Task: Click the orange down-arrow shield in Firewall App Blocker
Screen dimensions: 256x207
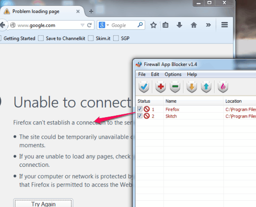Action: pyautogui.click(x=192, y=87)
